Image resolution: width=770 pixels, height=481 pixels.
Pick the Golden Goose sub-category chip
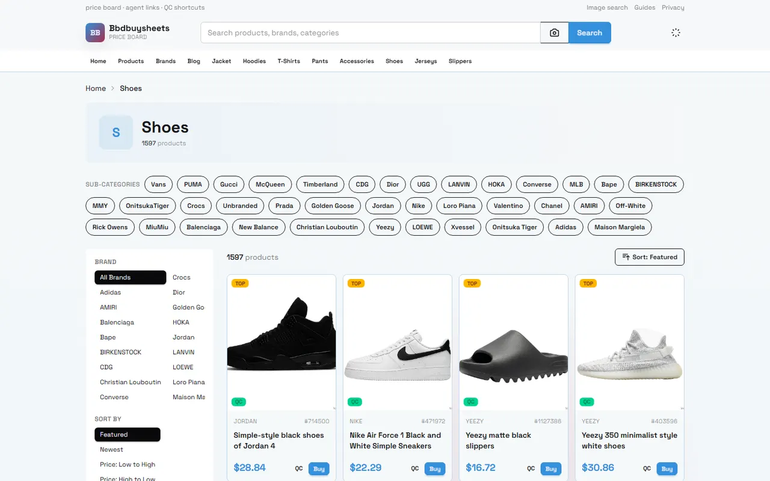pyautogui.click(x=333, y=206)
